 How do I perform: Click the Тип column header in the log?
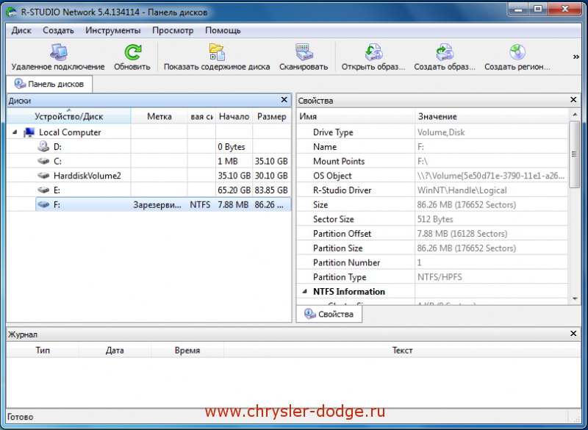tap(43, 350)
